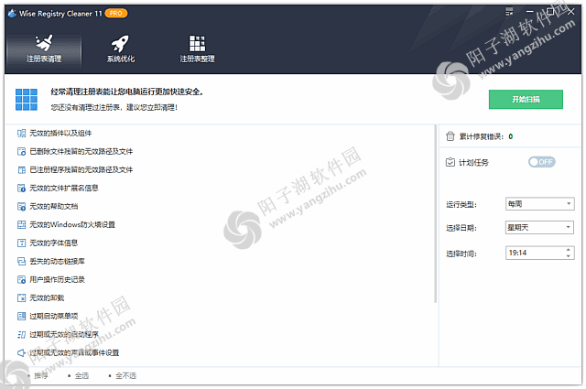
Task: Click the 过期启动菜单项 icon
Action: (x=22, y=317)
